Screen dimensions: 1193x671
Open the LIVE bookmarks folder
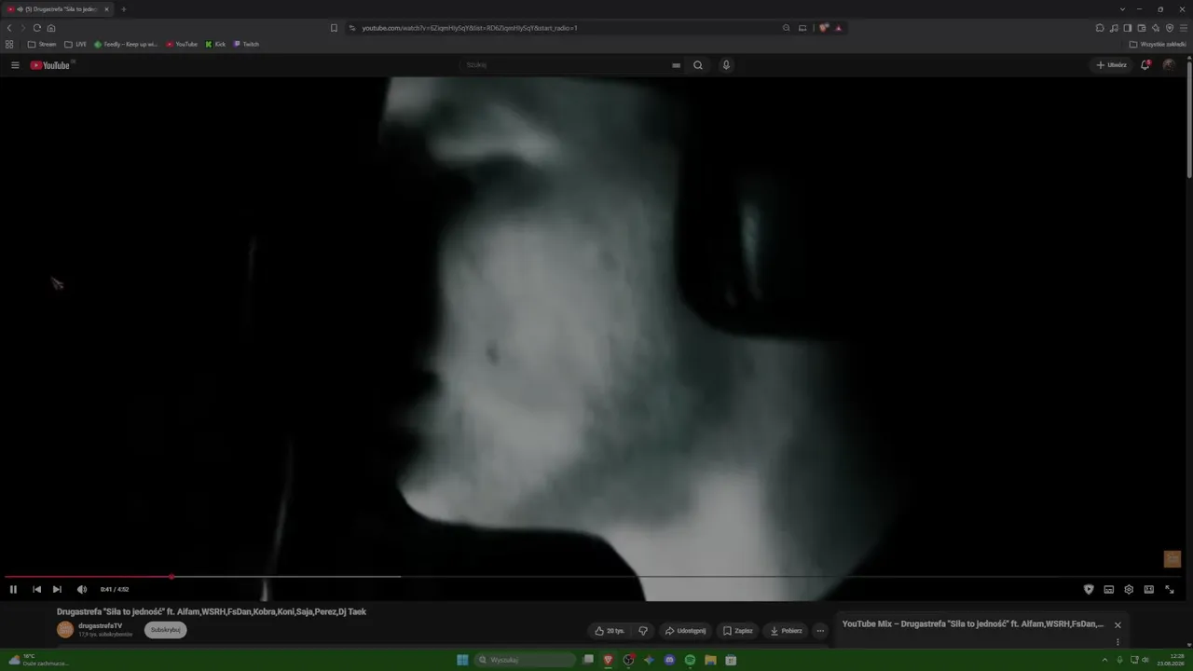75,44
